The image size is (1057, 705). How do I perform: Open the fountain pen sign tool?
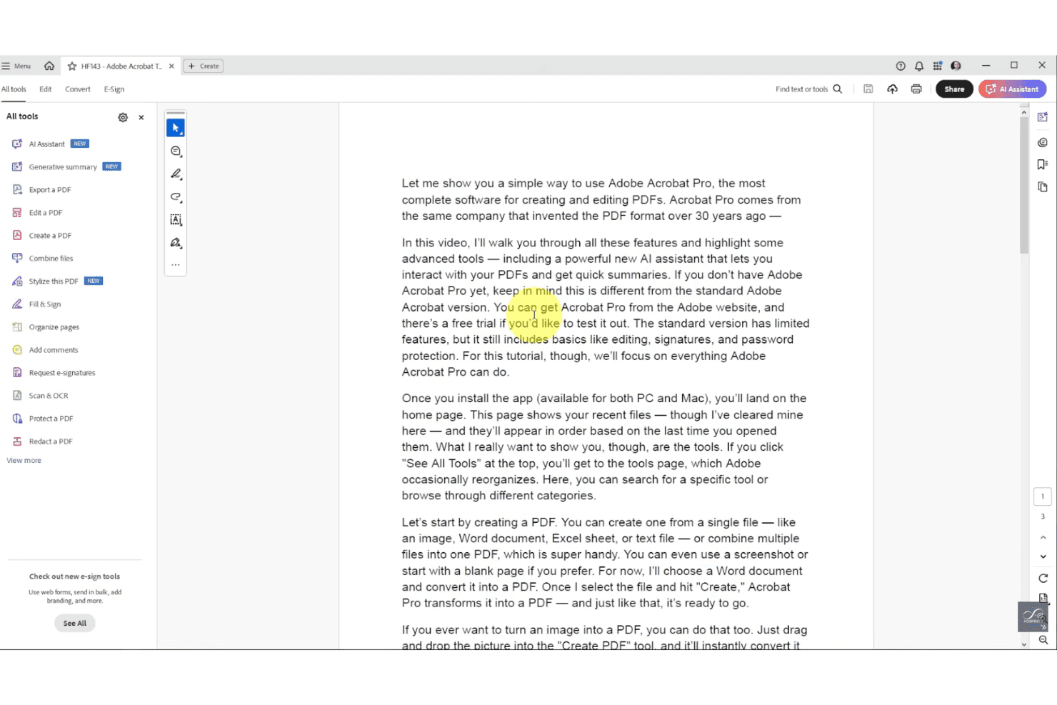[x=176, y=243]
